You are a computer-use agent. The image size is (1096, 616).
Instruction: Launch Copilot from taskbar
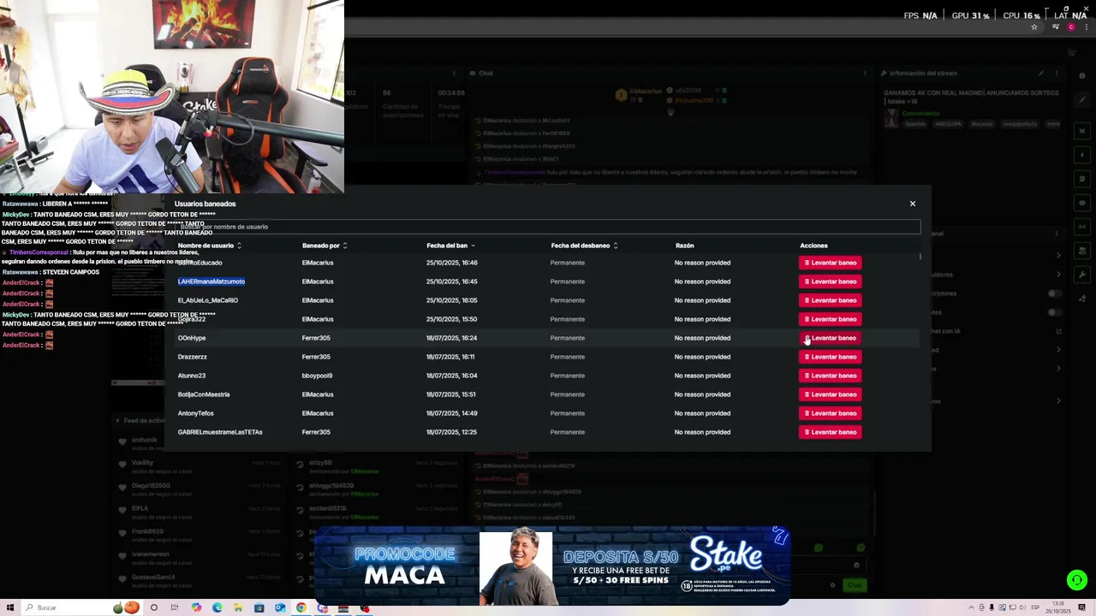coord(196,607)
